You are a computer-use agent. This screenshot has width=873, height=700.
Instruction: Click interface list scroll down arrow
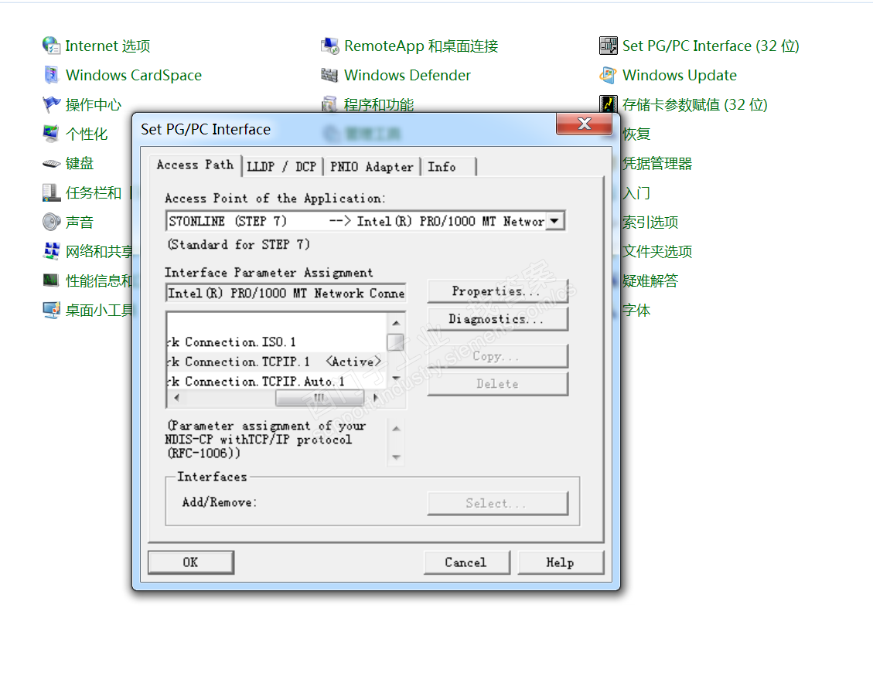pyautogui.click(x=396, y=379)
